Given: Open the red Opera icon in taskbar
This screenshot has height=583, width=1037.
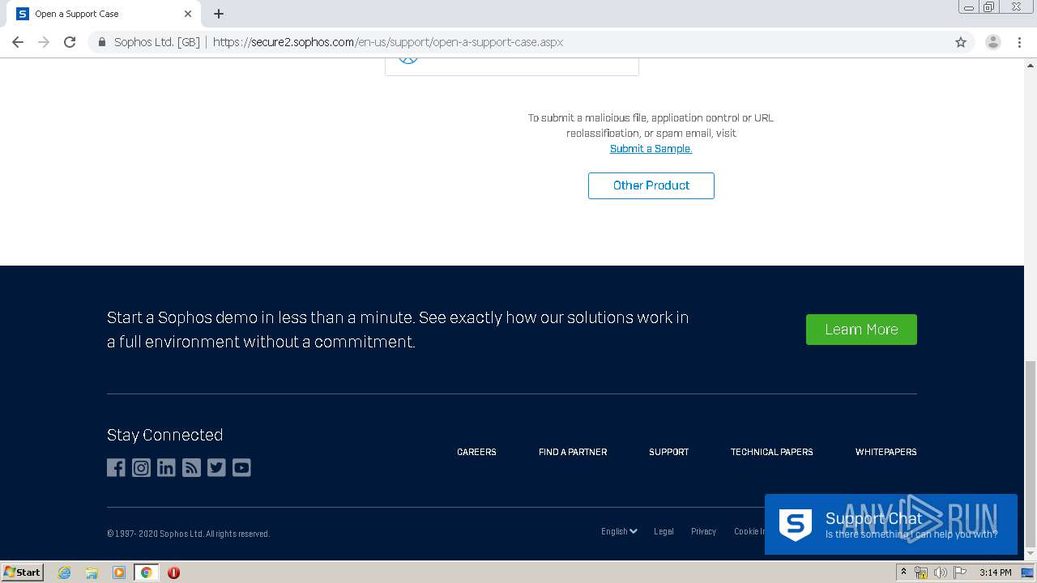Looking at the screenshot, I should click(173, 572).
